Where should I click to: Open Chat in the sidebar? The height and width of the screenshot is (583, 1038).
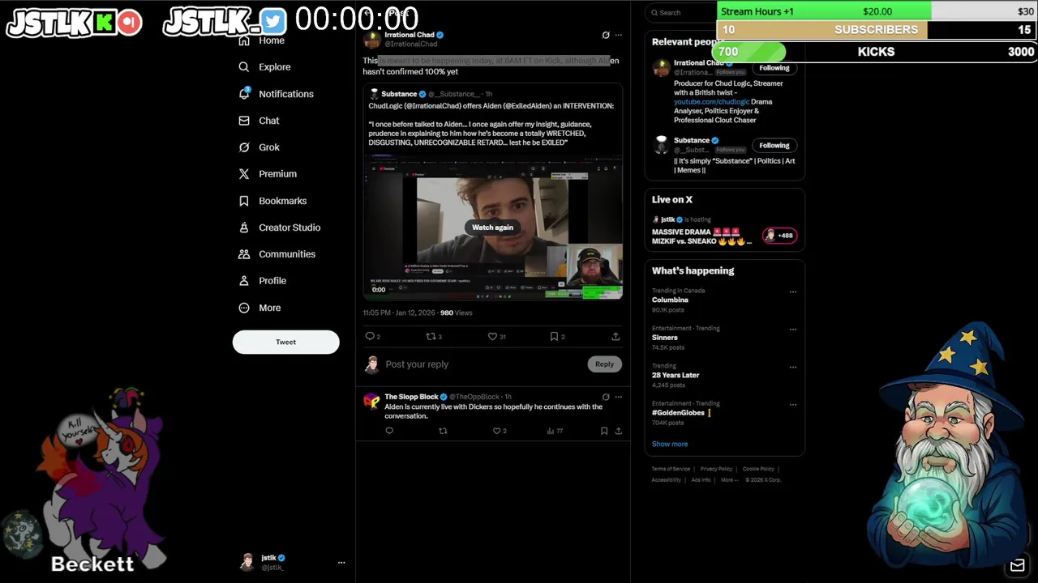click(268, 121)
